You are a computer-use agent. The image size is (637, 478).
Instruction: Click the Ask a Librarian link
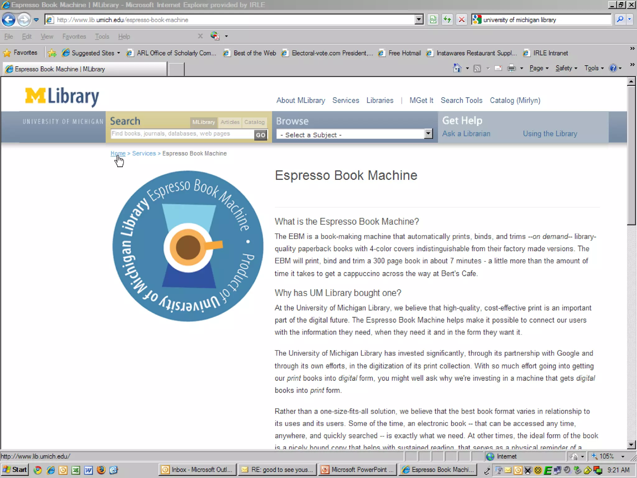[x=466, y=134]
